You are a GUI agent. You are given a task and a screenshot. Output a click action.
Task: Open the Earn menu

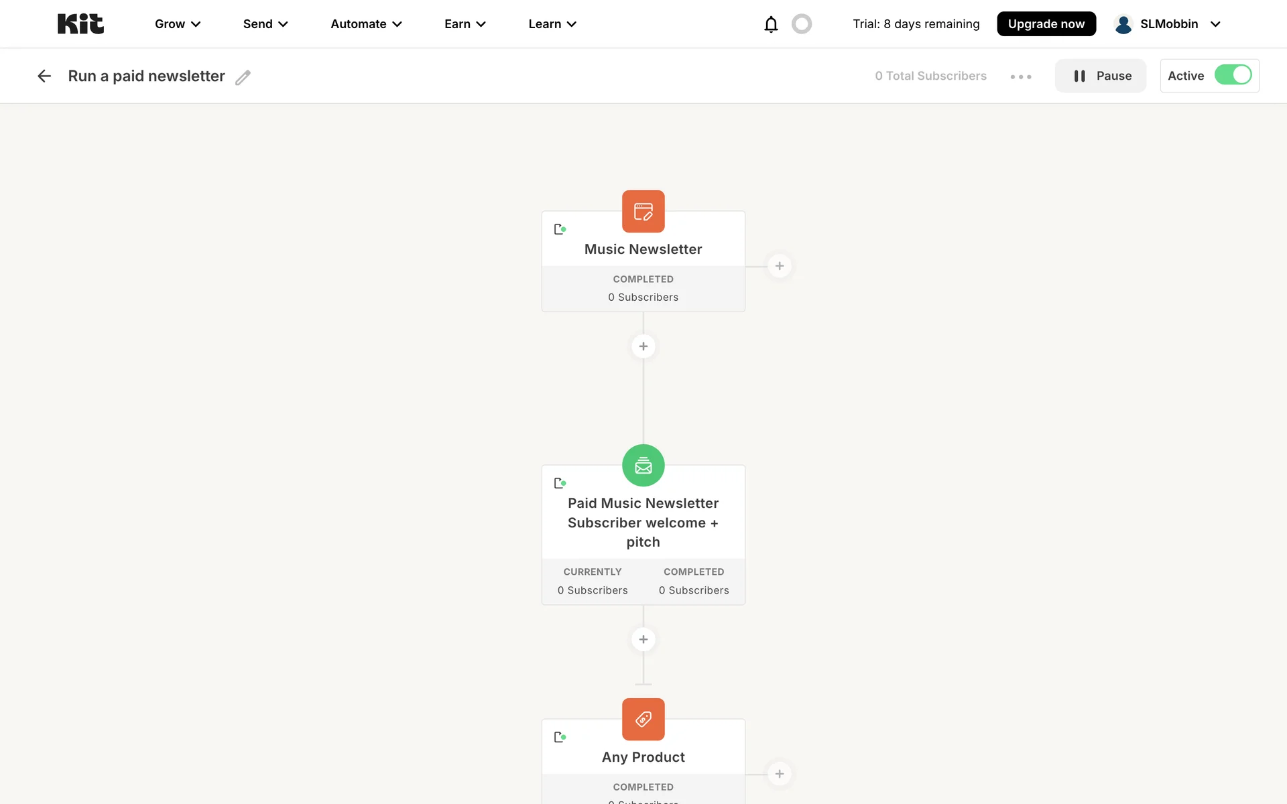pos(465,24)
